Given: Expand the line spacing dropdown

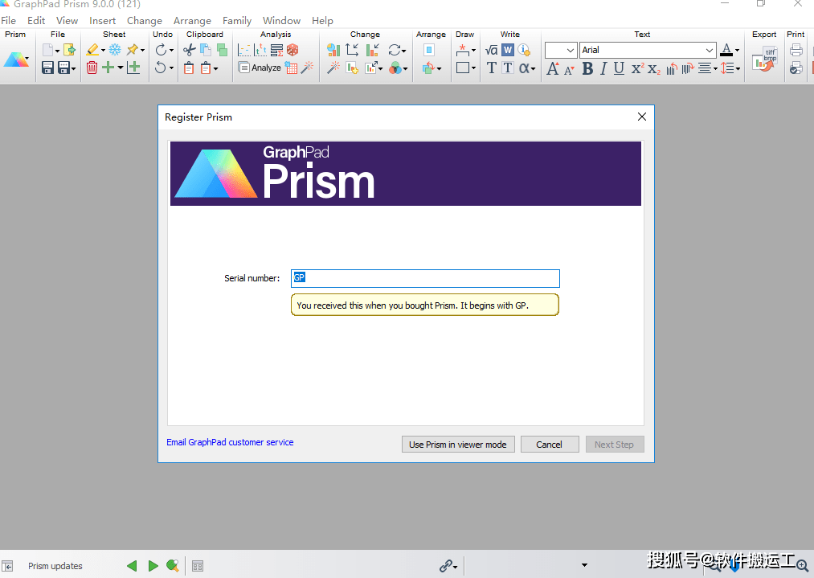Looking at the screenshot, I should click(738, 68).
